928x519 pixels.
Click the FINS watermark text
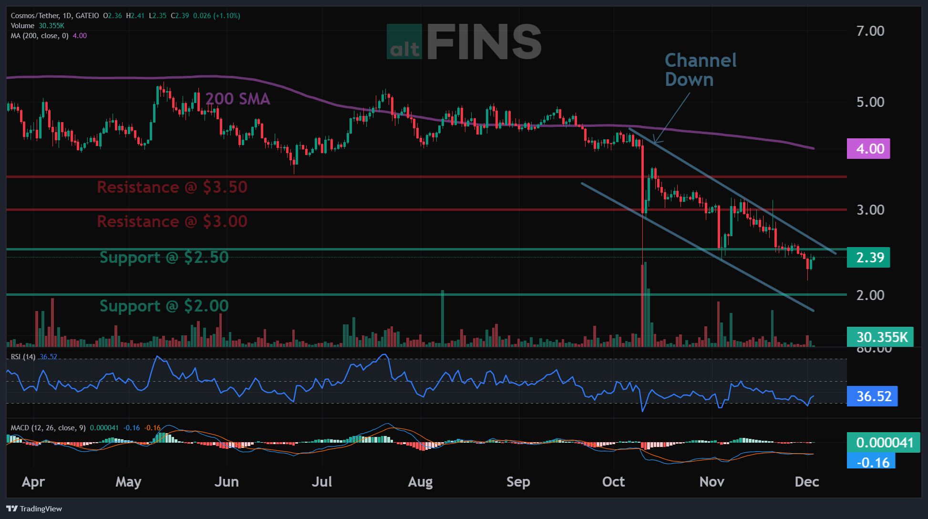point(484,42)
